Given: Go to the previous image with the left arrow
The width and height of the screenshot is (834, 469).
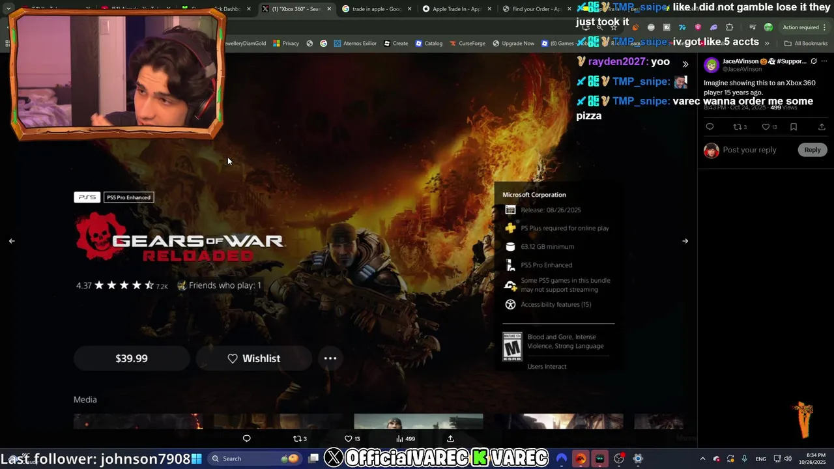Looking at the screenshot, I should (x=12, y=241).
